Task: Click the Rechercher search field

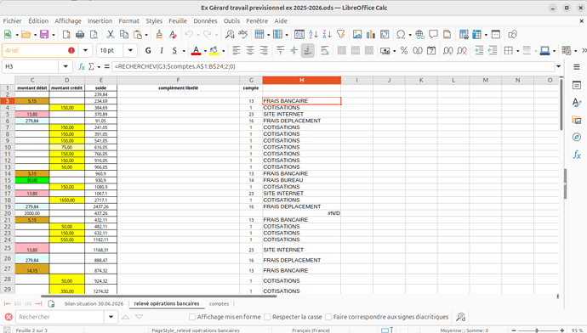Action: (60, 317)
